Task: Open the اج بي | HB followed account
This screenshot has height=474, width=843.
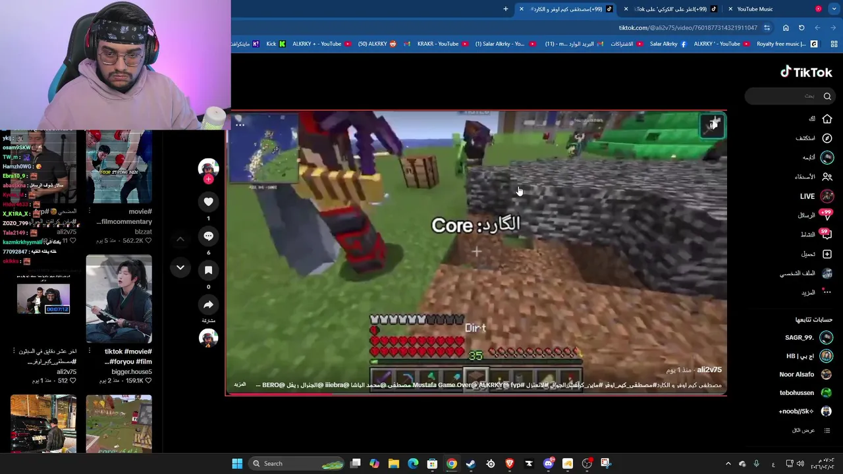Action: coord(809,355)
